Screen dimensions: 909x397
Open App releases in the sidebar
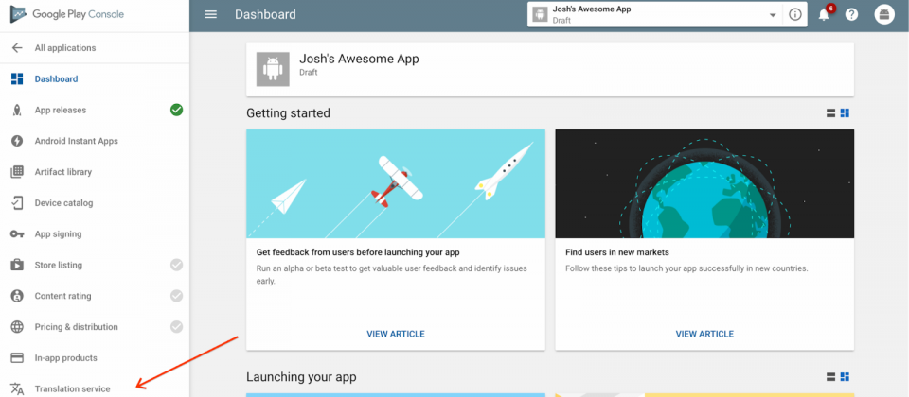(x=61, y=110)
